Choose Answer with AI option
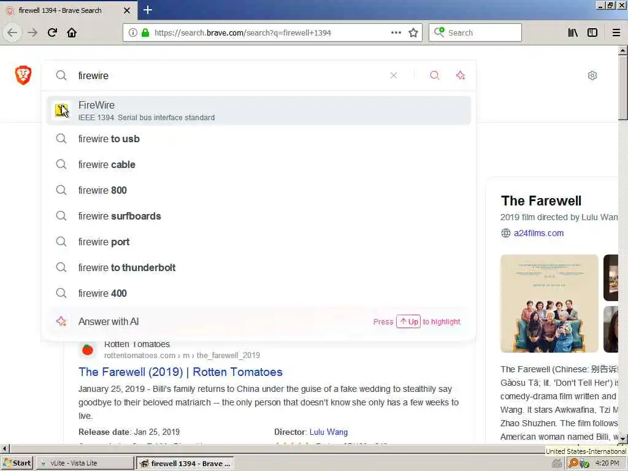The width and height of the screenshot is (628, 471). pyautogui.click(x=259, y=321)
